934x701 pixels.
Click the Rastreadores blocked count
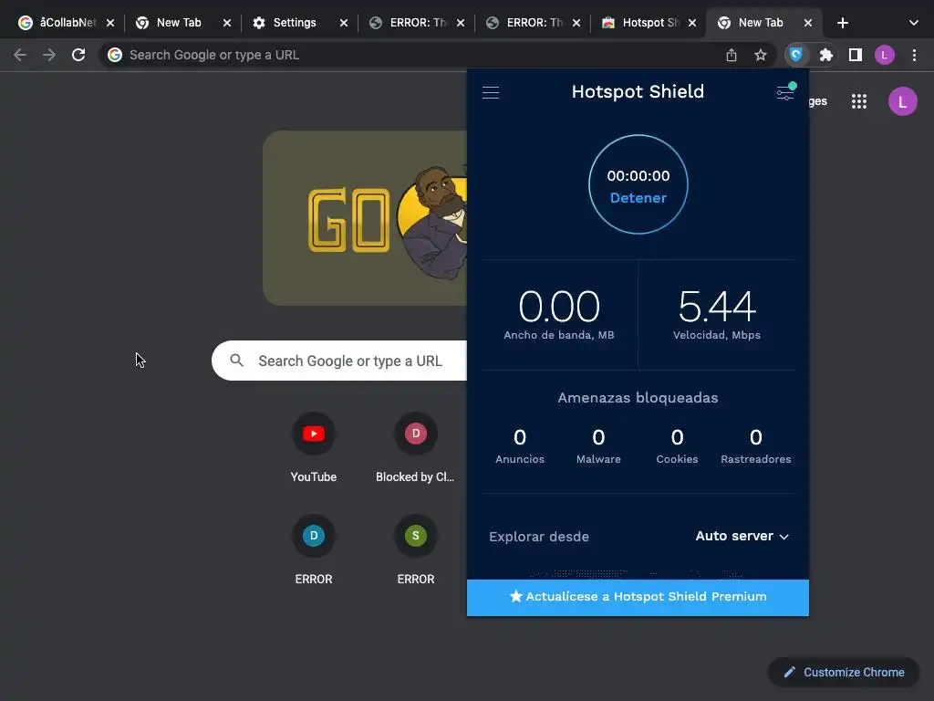755,437
